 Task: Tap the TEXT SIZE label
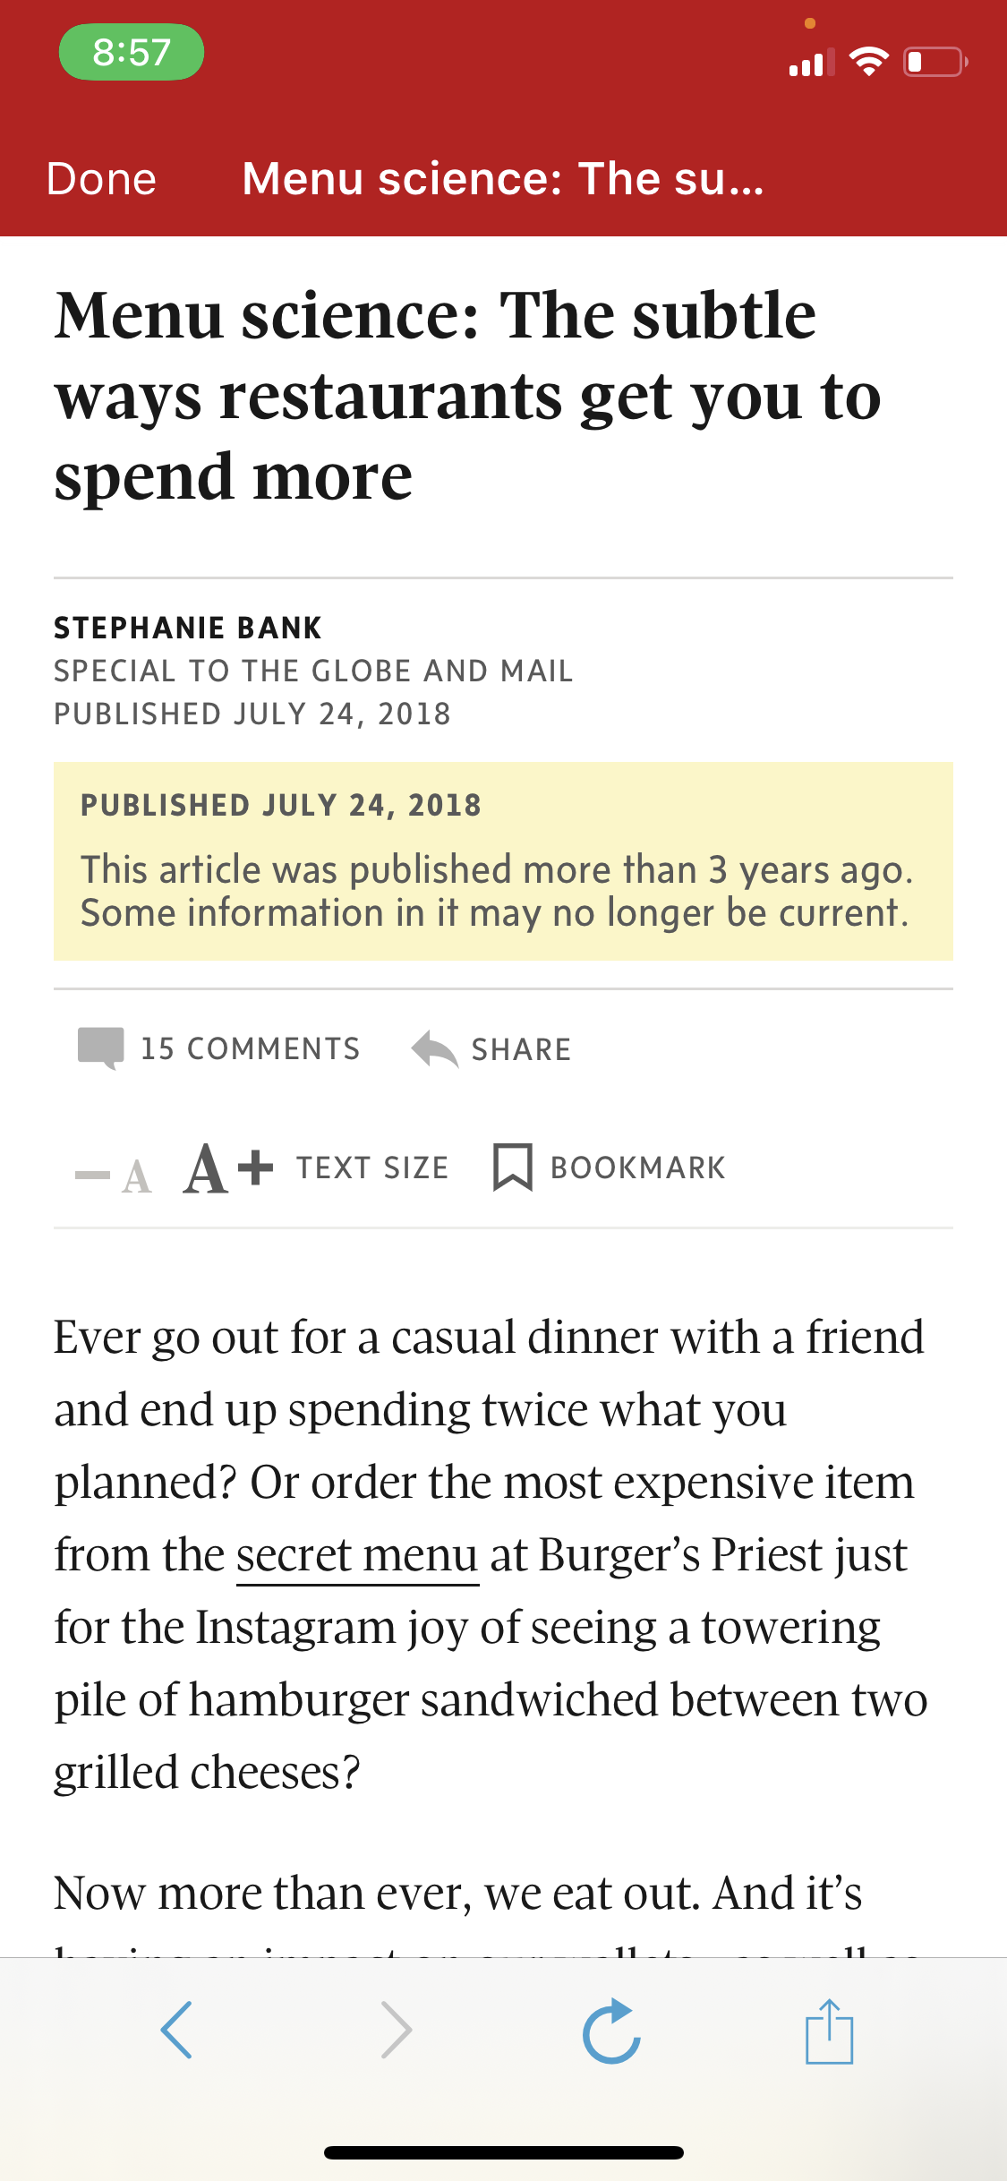click(372, 1167)
